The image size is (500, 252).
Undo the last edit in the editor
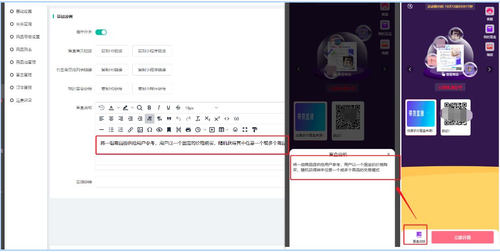[x=178, y=119]
